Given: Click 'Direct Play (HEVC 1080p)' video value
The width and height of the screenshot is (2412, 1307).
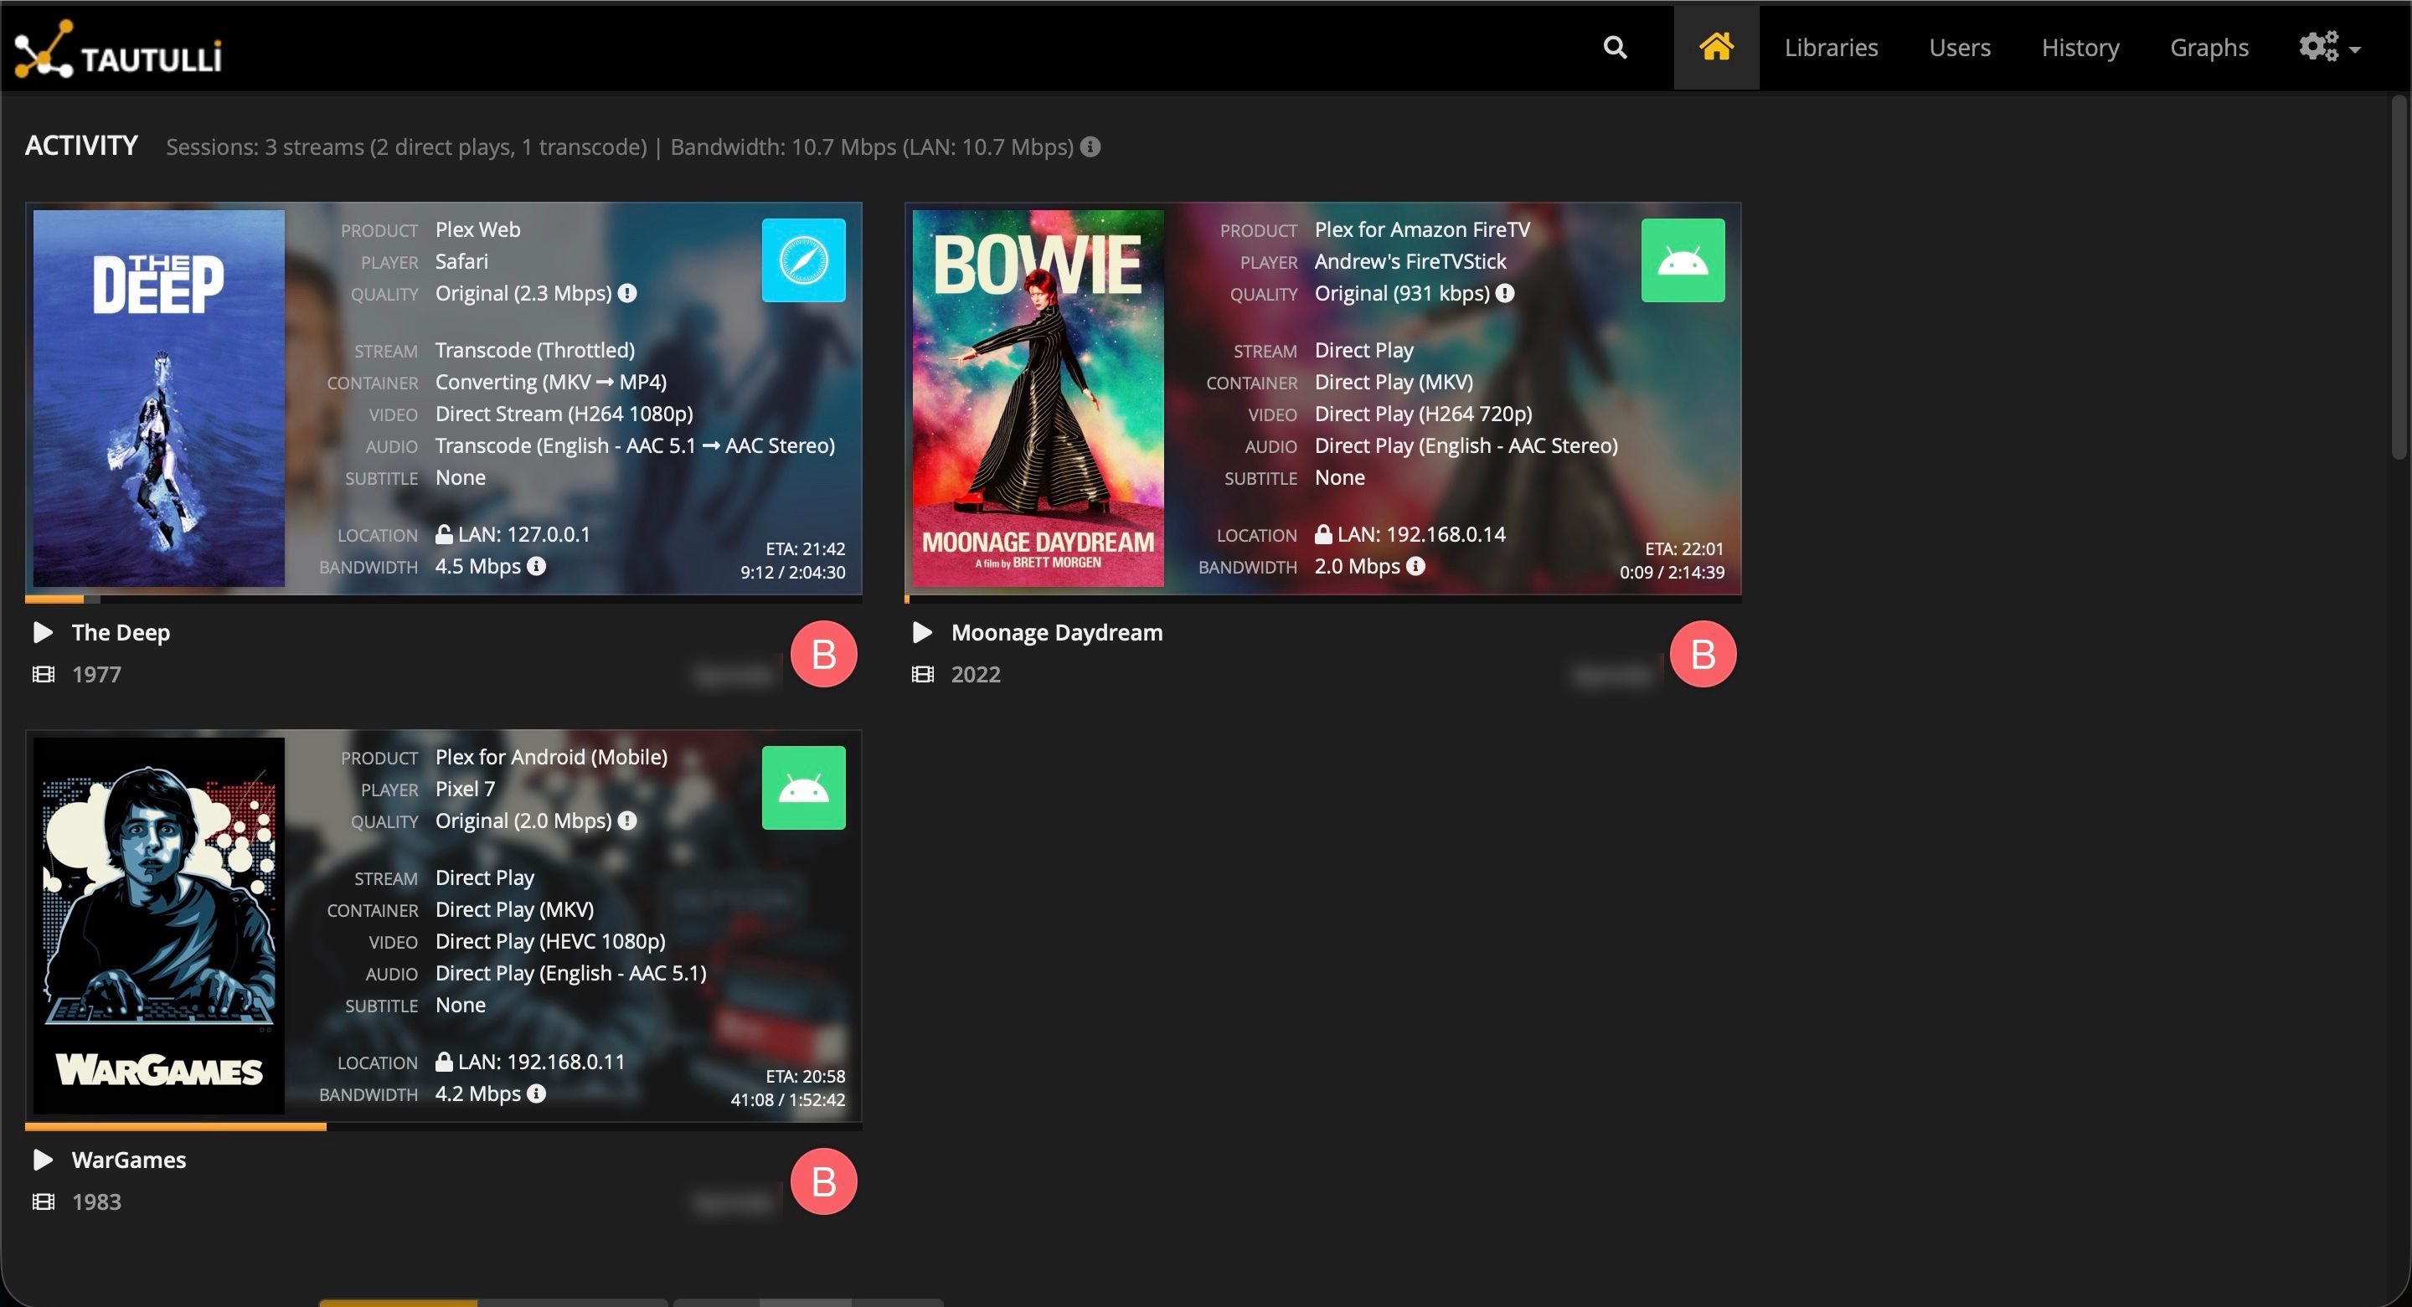Looking at the screenshot, I should point(550,941).
